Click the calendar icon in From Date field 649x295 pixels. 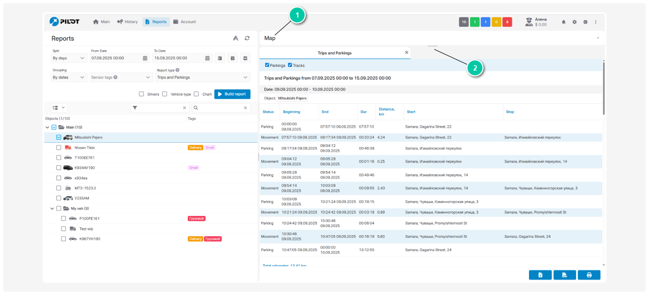coord(145,58)
